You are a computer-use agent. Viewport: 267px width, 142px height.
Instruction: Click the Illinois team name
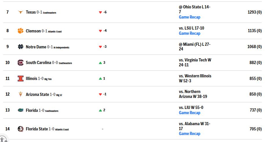click(31, 79)
